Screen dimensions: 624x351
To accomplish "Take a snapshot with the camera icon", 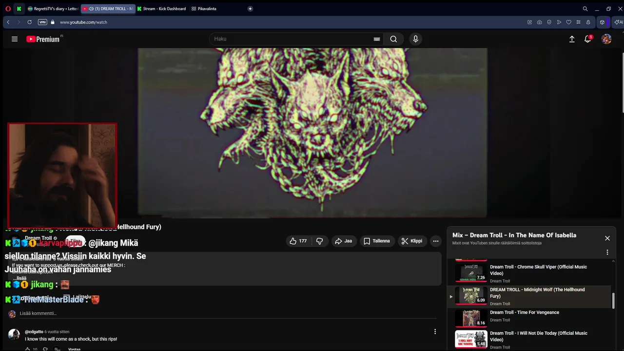I will [x=539, y=22].
